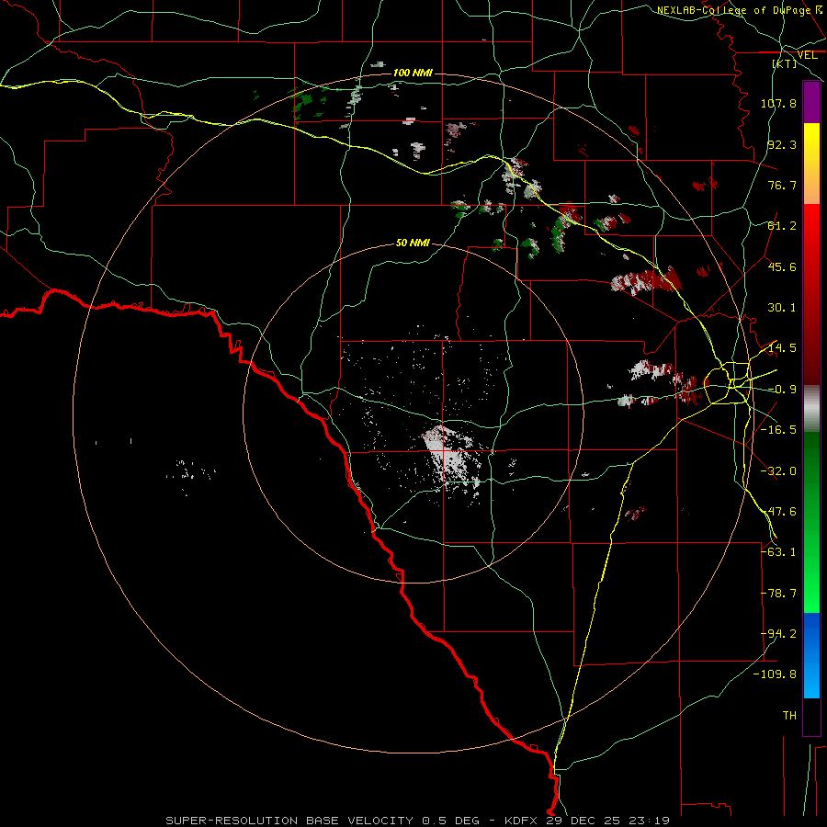Pick the red segment of the color bar
Screen dimensions: 827x827
pyautogui.click(x=811, y=294)
